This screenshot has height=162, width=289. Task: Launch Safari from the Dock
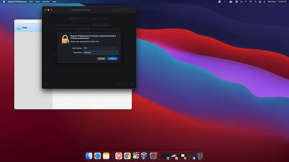point(98,156)
